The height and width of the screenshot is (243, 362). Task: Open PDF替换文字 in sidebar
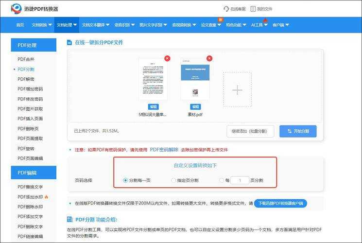point(30,187)
